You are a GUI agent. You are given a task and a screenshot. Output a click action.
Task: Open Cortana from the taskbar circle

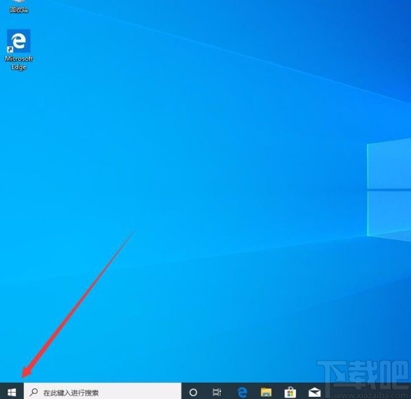[x=193, y=392]
